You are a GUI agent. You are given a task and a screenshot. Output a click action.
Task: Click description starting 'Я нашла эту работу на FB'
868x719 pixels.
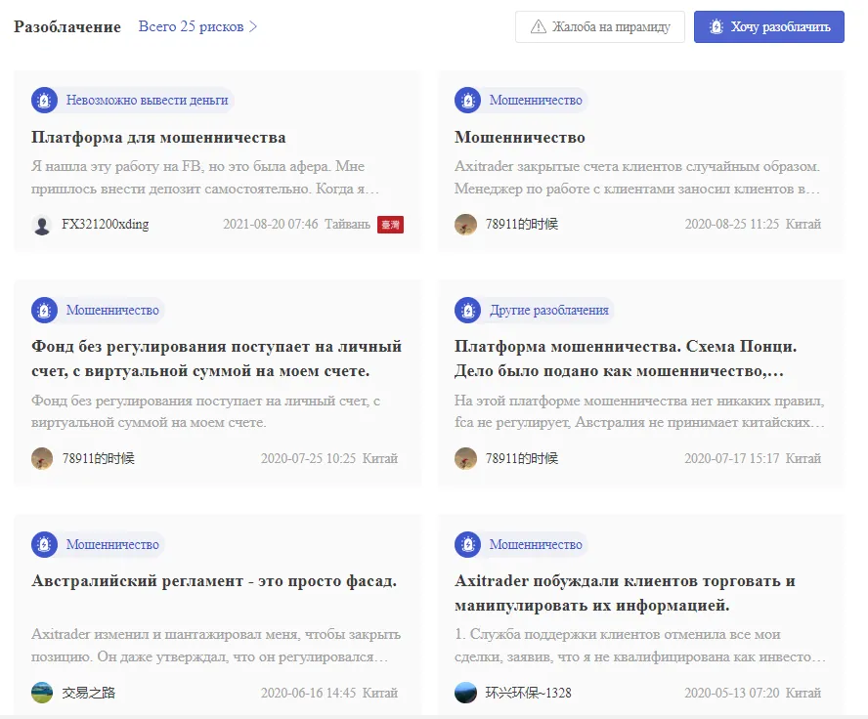pos(205,178)
